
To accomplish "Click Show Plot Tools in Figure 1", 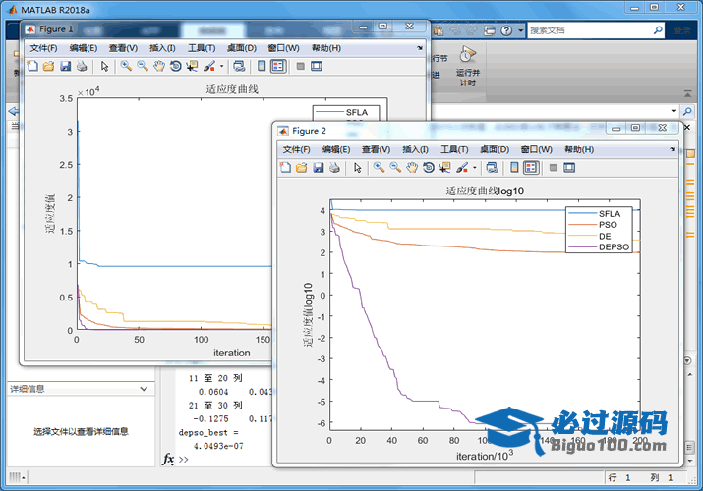I will click(x=317, y=66).
